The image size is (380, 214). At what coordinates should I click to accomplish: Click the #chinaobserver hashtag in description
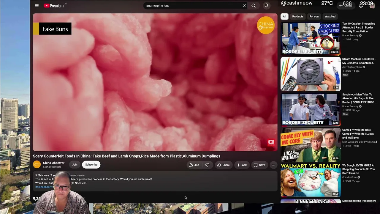coord(44,187)
